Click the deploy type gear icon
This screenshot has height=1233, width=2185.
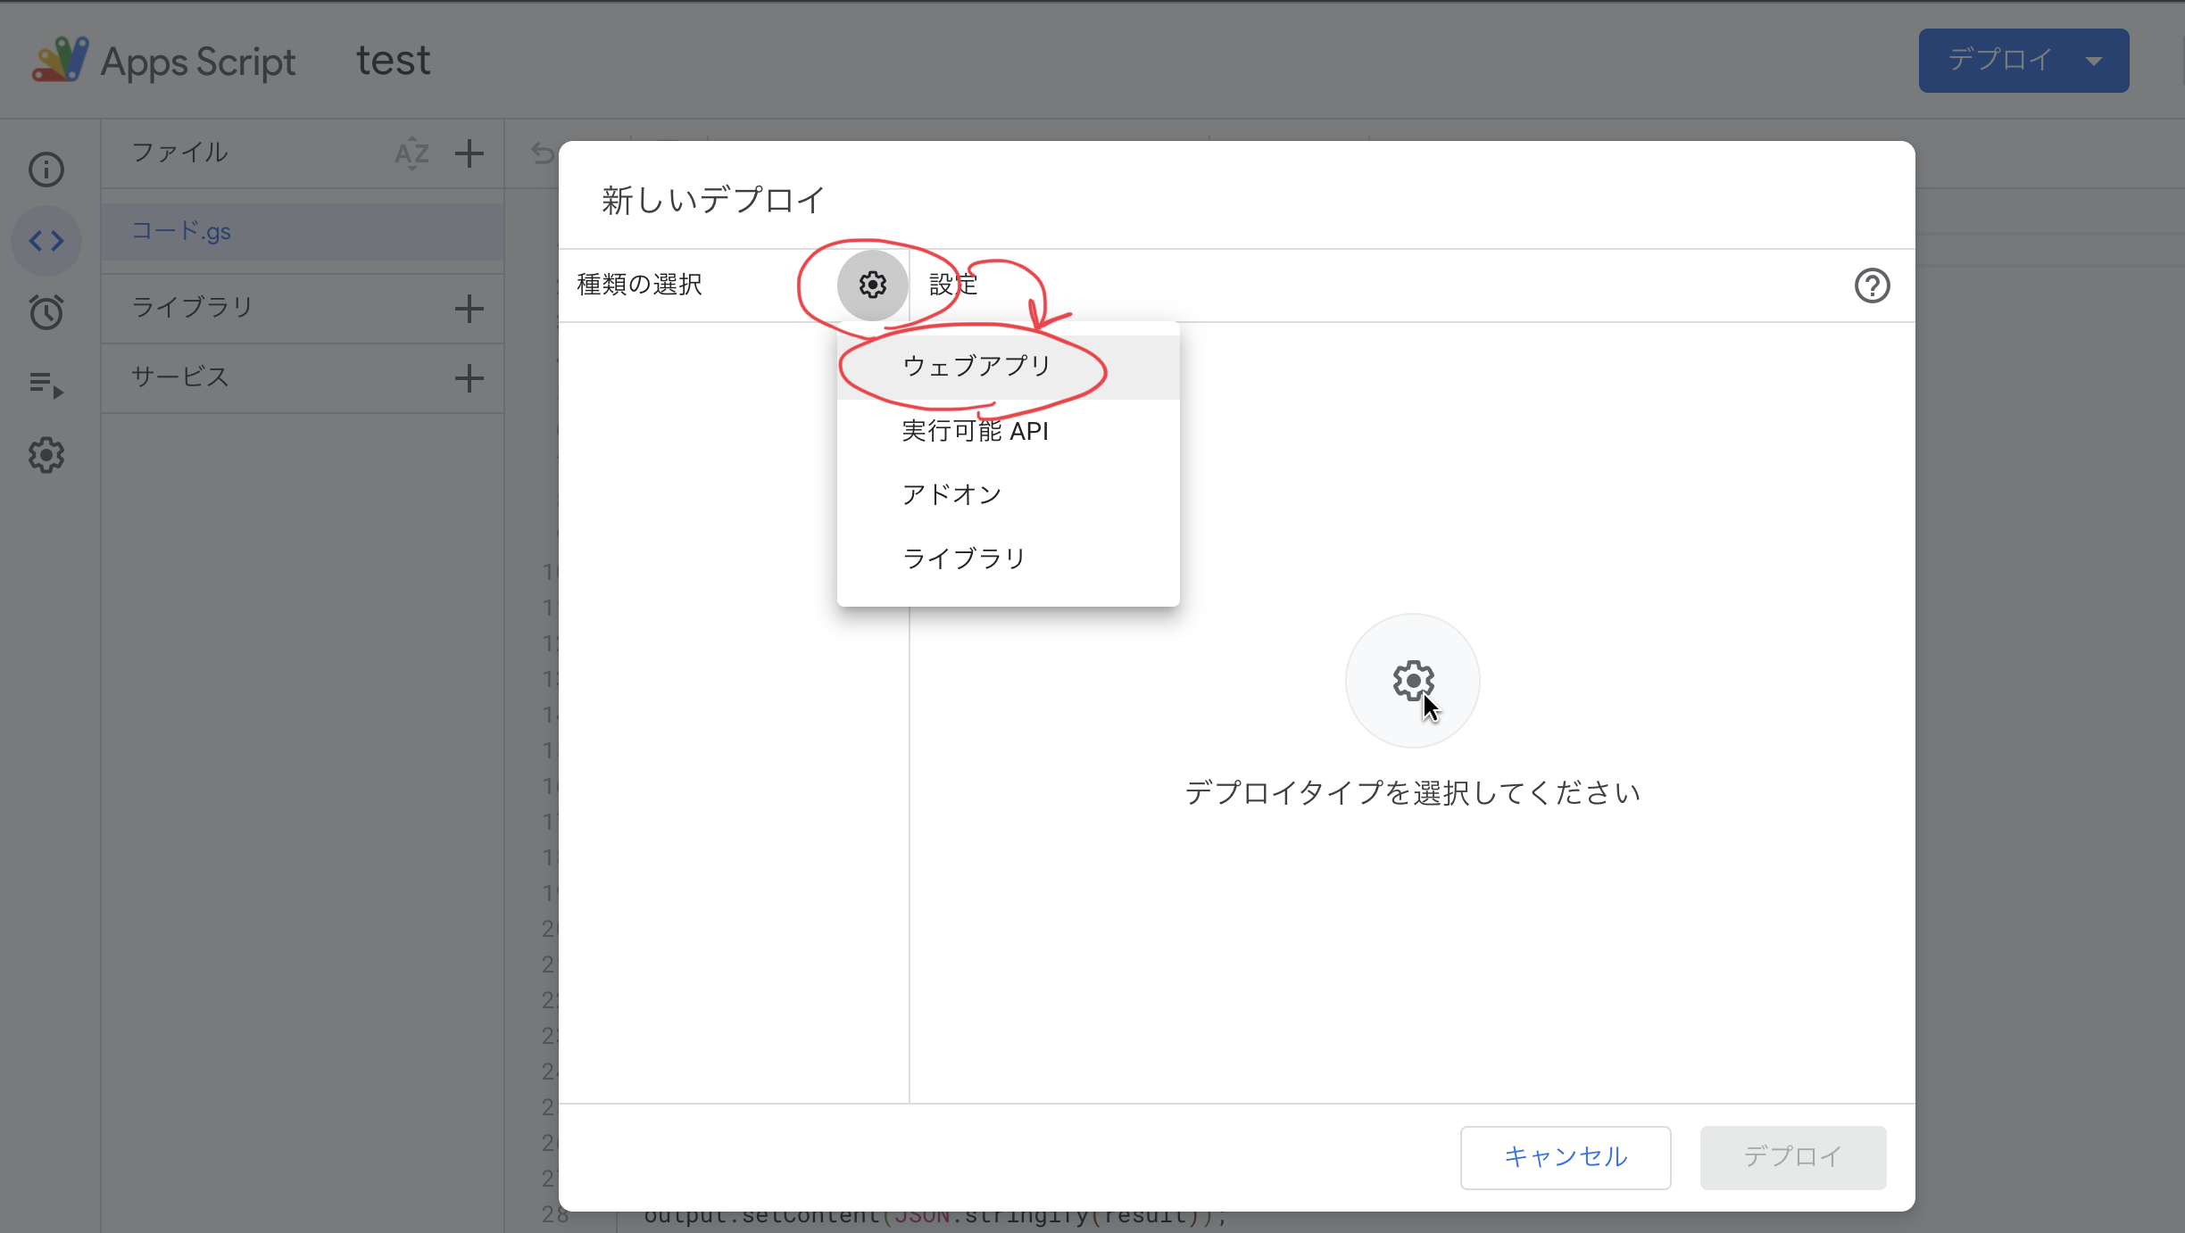872,285
